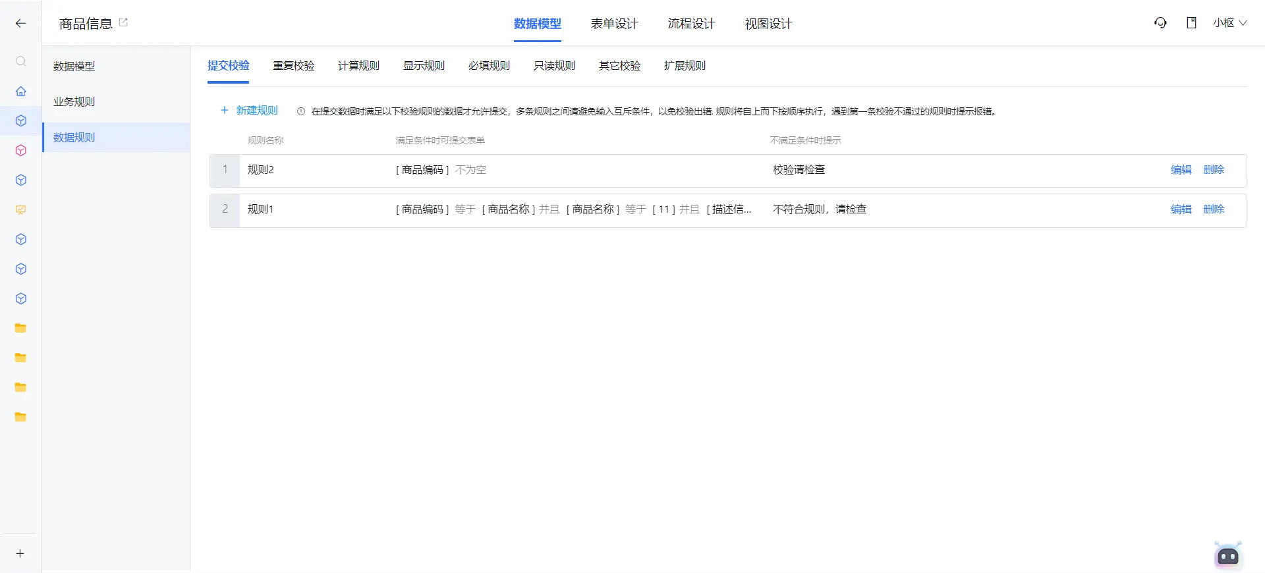
Task: Click the 校验请检查 message text
Action: (799, 170)
